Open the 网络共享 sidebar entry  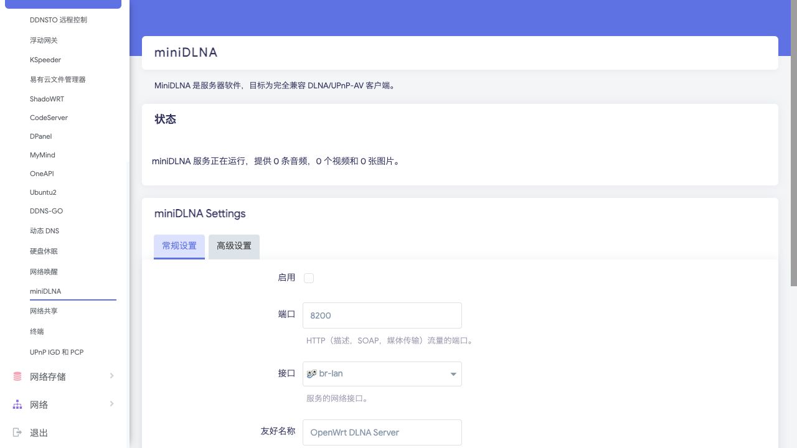[44, 311]
